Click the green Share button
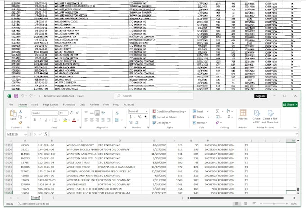 tap(290, 104)
